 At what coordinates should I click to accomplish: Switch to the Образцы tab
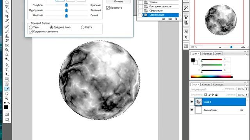tap(207, 54)
